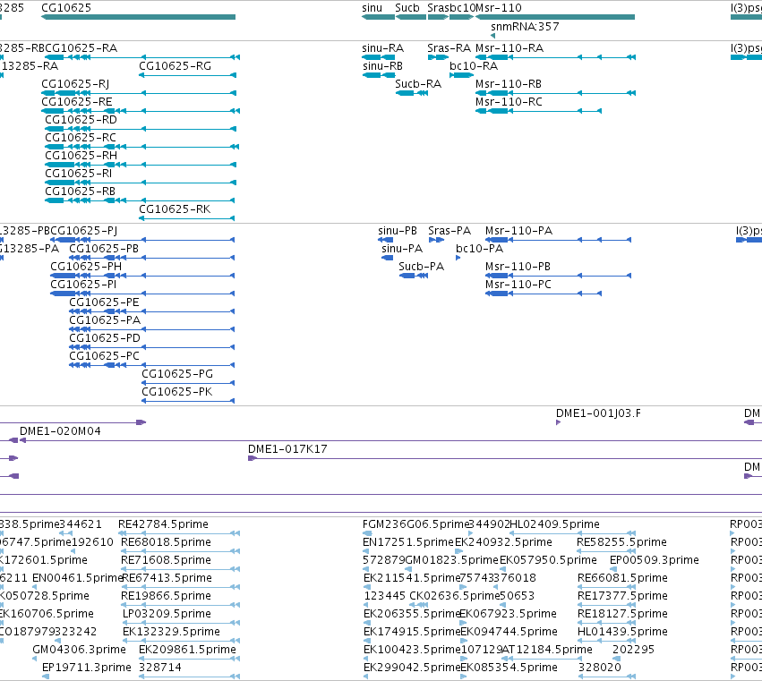Select EST EP19711.3prime label
Viewport: 762px width, 681px height.
(x=87, y=668)
